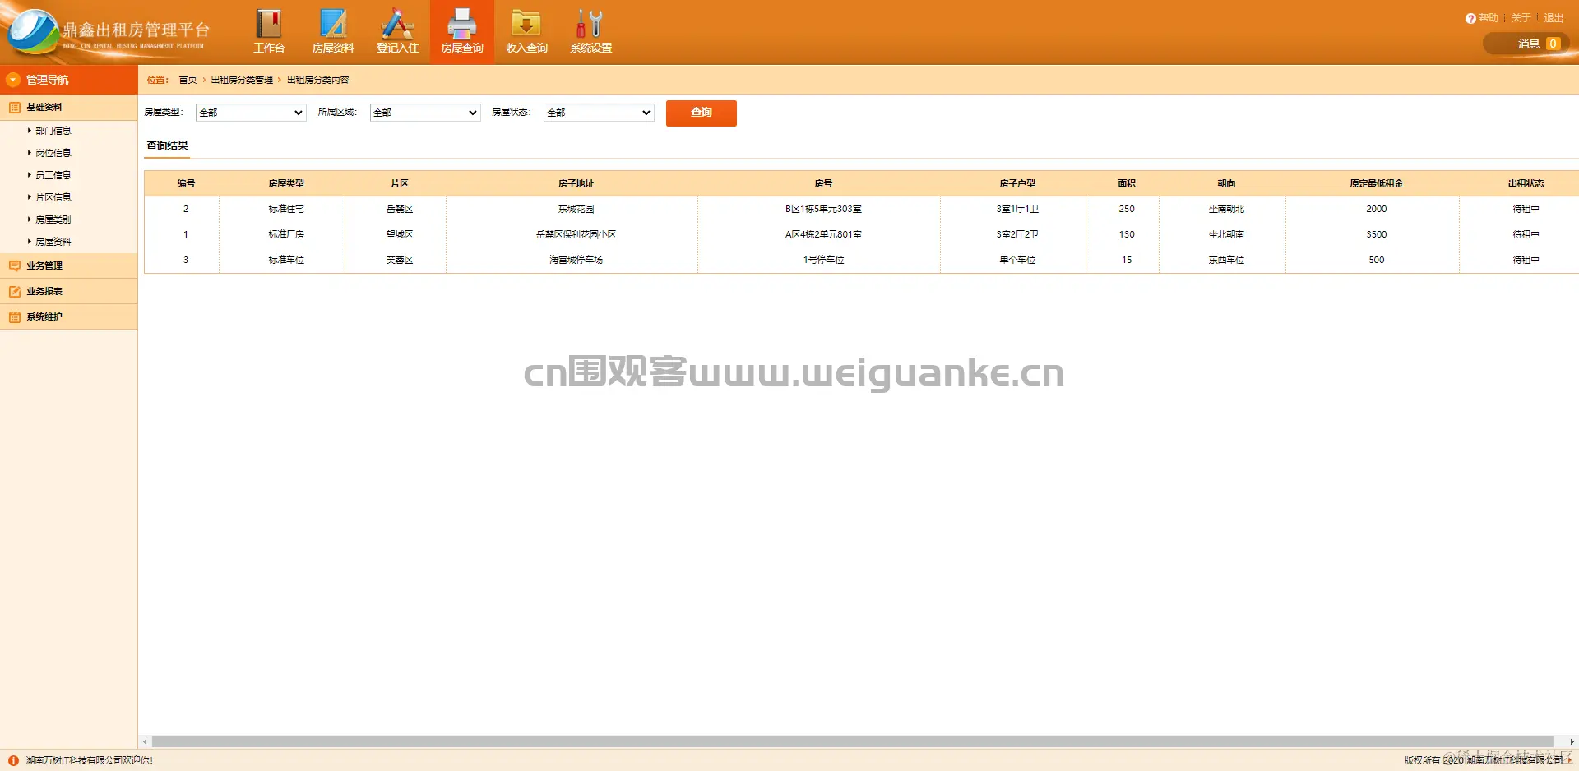This screenshot has width=1579, height=771.
Task: Open the 所属区域 dropdown
Action: (x=425, y=113)
